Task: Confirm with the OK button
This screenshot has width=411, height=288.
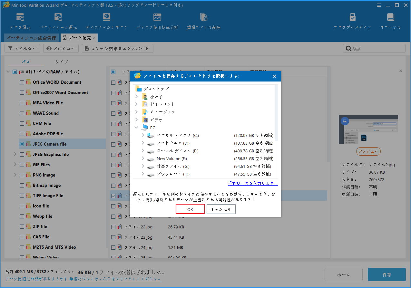Action: [190, 209]
